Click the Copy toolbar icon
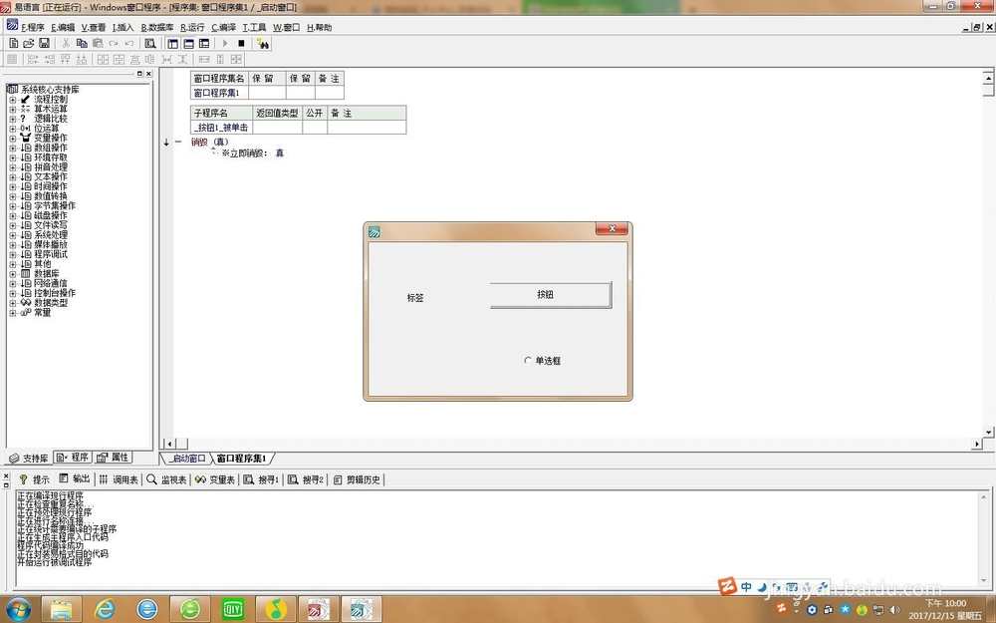 tap(82, 44)
